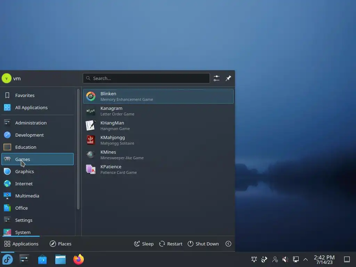
Task: Switch to the Applications tab
Action: [x=21, y=244]
